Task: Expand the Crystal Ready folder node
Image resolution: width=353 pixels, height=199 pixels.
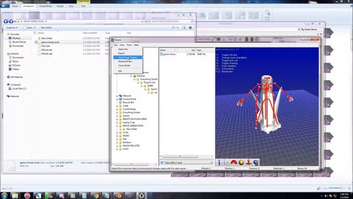Action: coord(117,109)
